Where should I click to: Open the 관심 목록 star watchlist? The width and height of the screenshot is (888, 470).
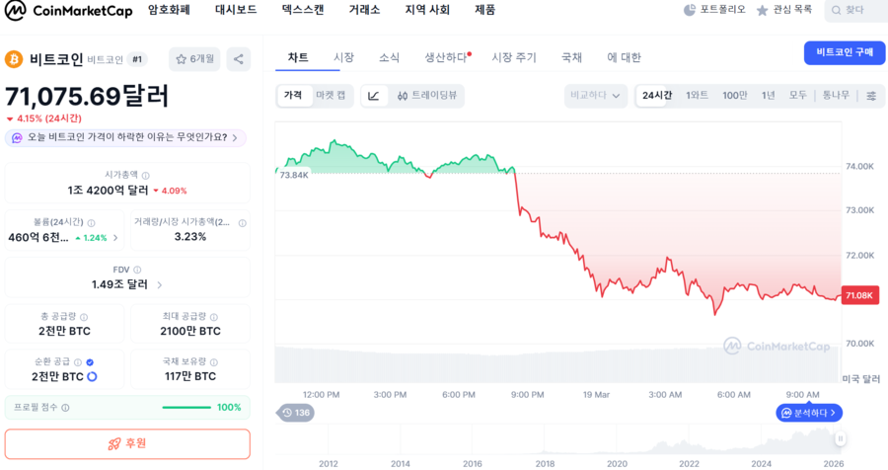pyautogui.click(x=784, y=10)
